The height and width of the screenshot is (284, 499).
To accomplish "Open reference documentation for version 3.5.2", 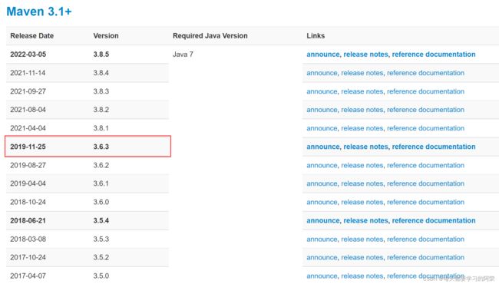I will 425,257.
